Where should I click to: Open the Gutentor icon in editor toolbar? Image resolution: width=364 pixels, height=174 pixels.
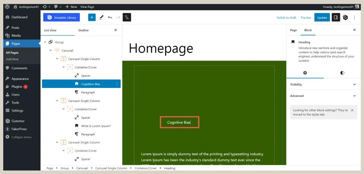click(x=345, y=17)
